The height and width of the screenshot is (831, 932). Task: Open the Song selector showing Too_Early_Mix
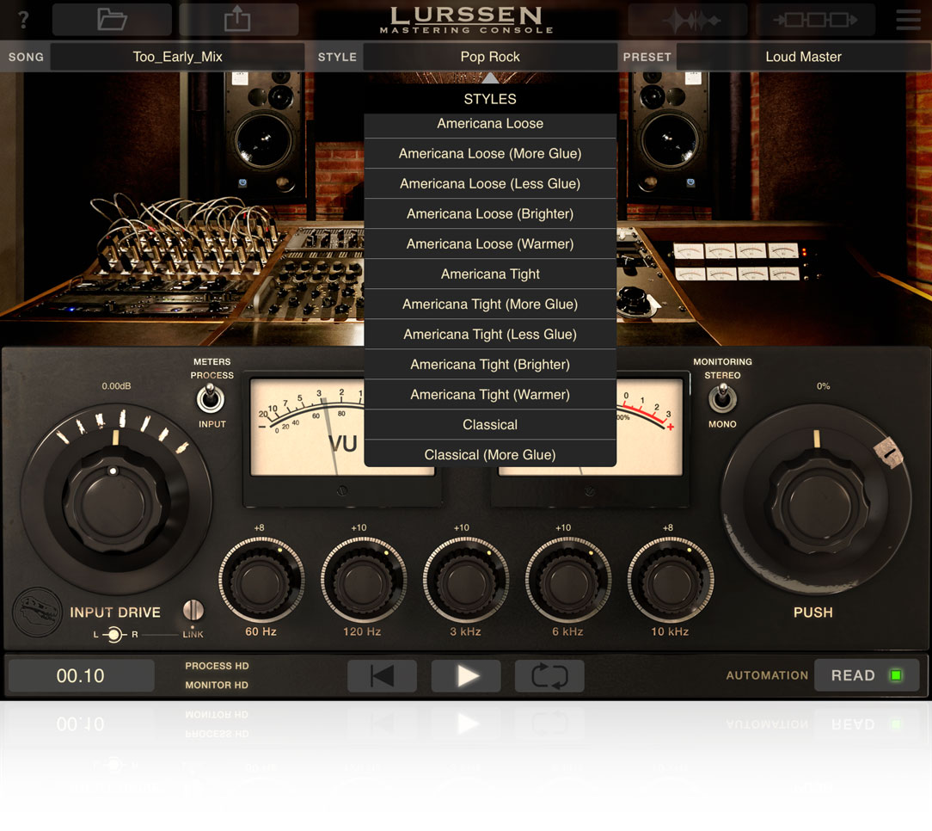coord(178,57)
